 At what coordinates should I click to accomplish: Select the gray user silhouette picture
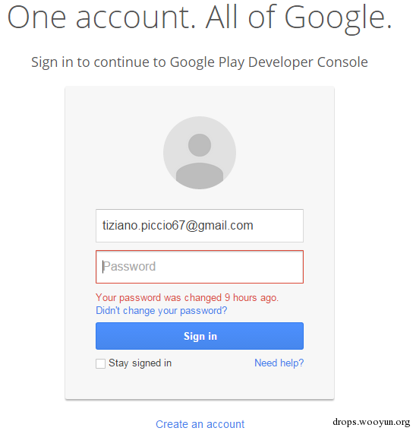(x=200, y=153)
